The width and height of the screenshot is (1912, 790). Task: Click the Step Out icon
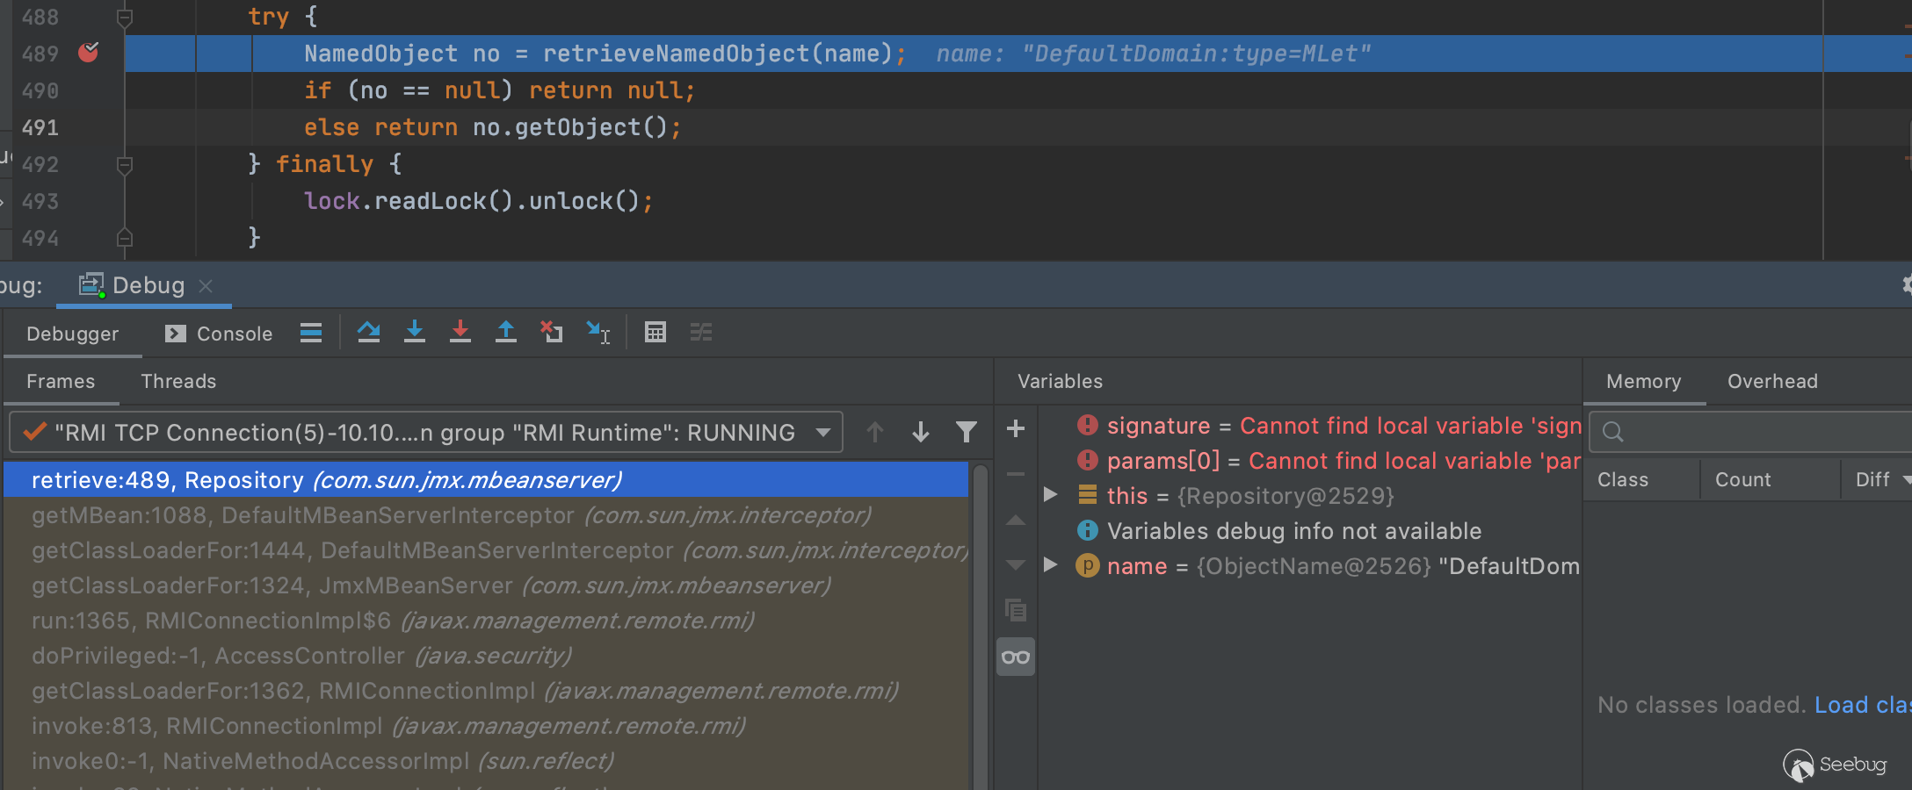[506, 333]
